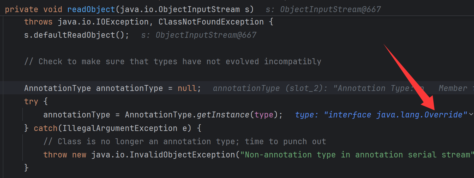This screenshot has width=474, height=178.
Task: Click the java.io.IOException text
Action: (103, 22)
